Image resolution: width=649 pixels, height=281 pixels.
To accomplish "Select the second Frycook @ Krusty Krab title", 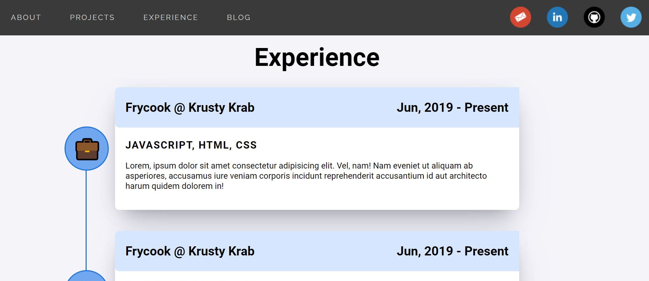I will click(x=190, y=251).
